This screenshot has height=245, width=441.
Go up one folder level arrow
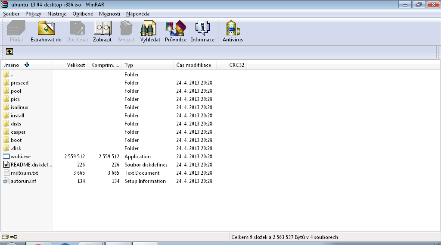click(9, 52)
